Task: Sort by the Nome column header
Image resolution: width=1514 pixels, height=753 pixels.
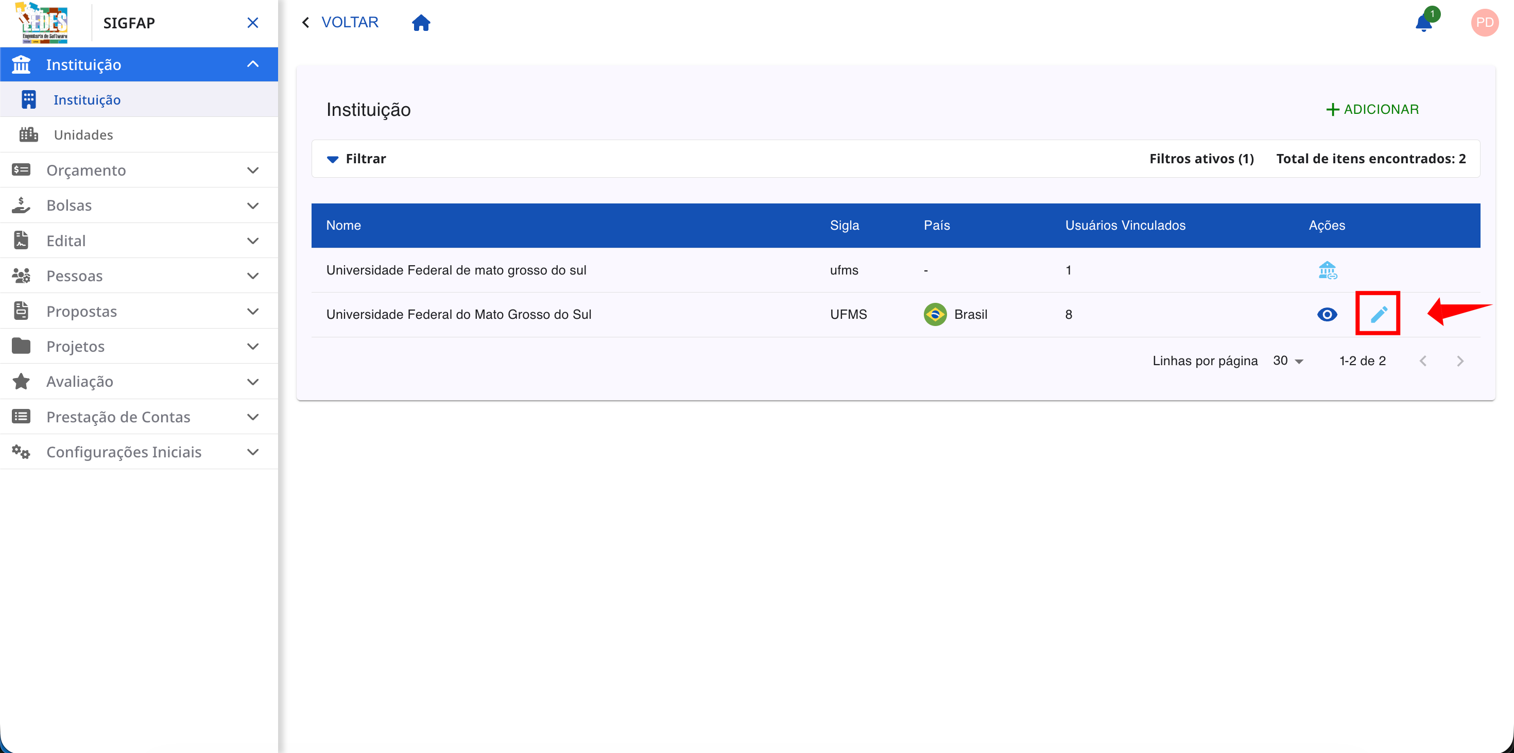Action: 344,226
